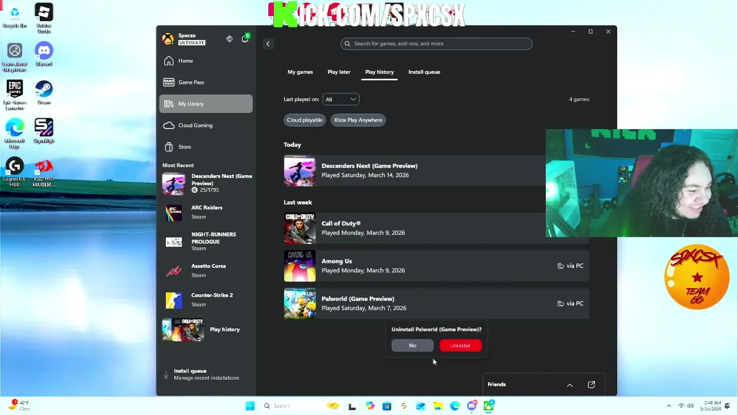This screenshot has width=738, height=415.
Task: Select Recycle Bin desktop icon
Action: tap(15, 16)
